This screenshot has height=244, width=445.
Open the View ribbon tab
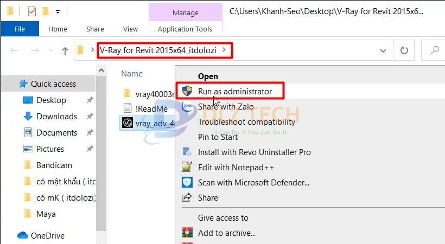[130, 29]
